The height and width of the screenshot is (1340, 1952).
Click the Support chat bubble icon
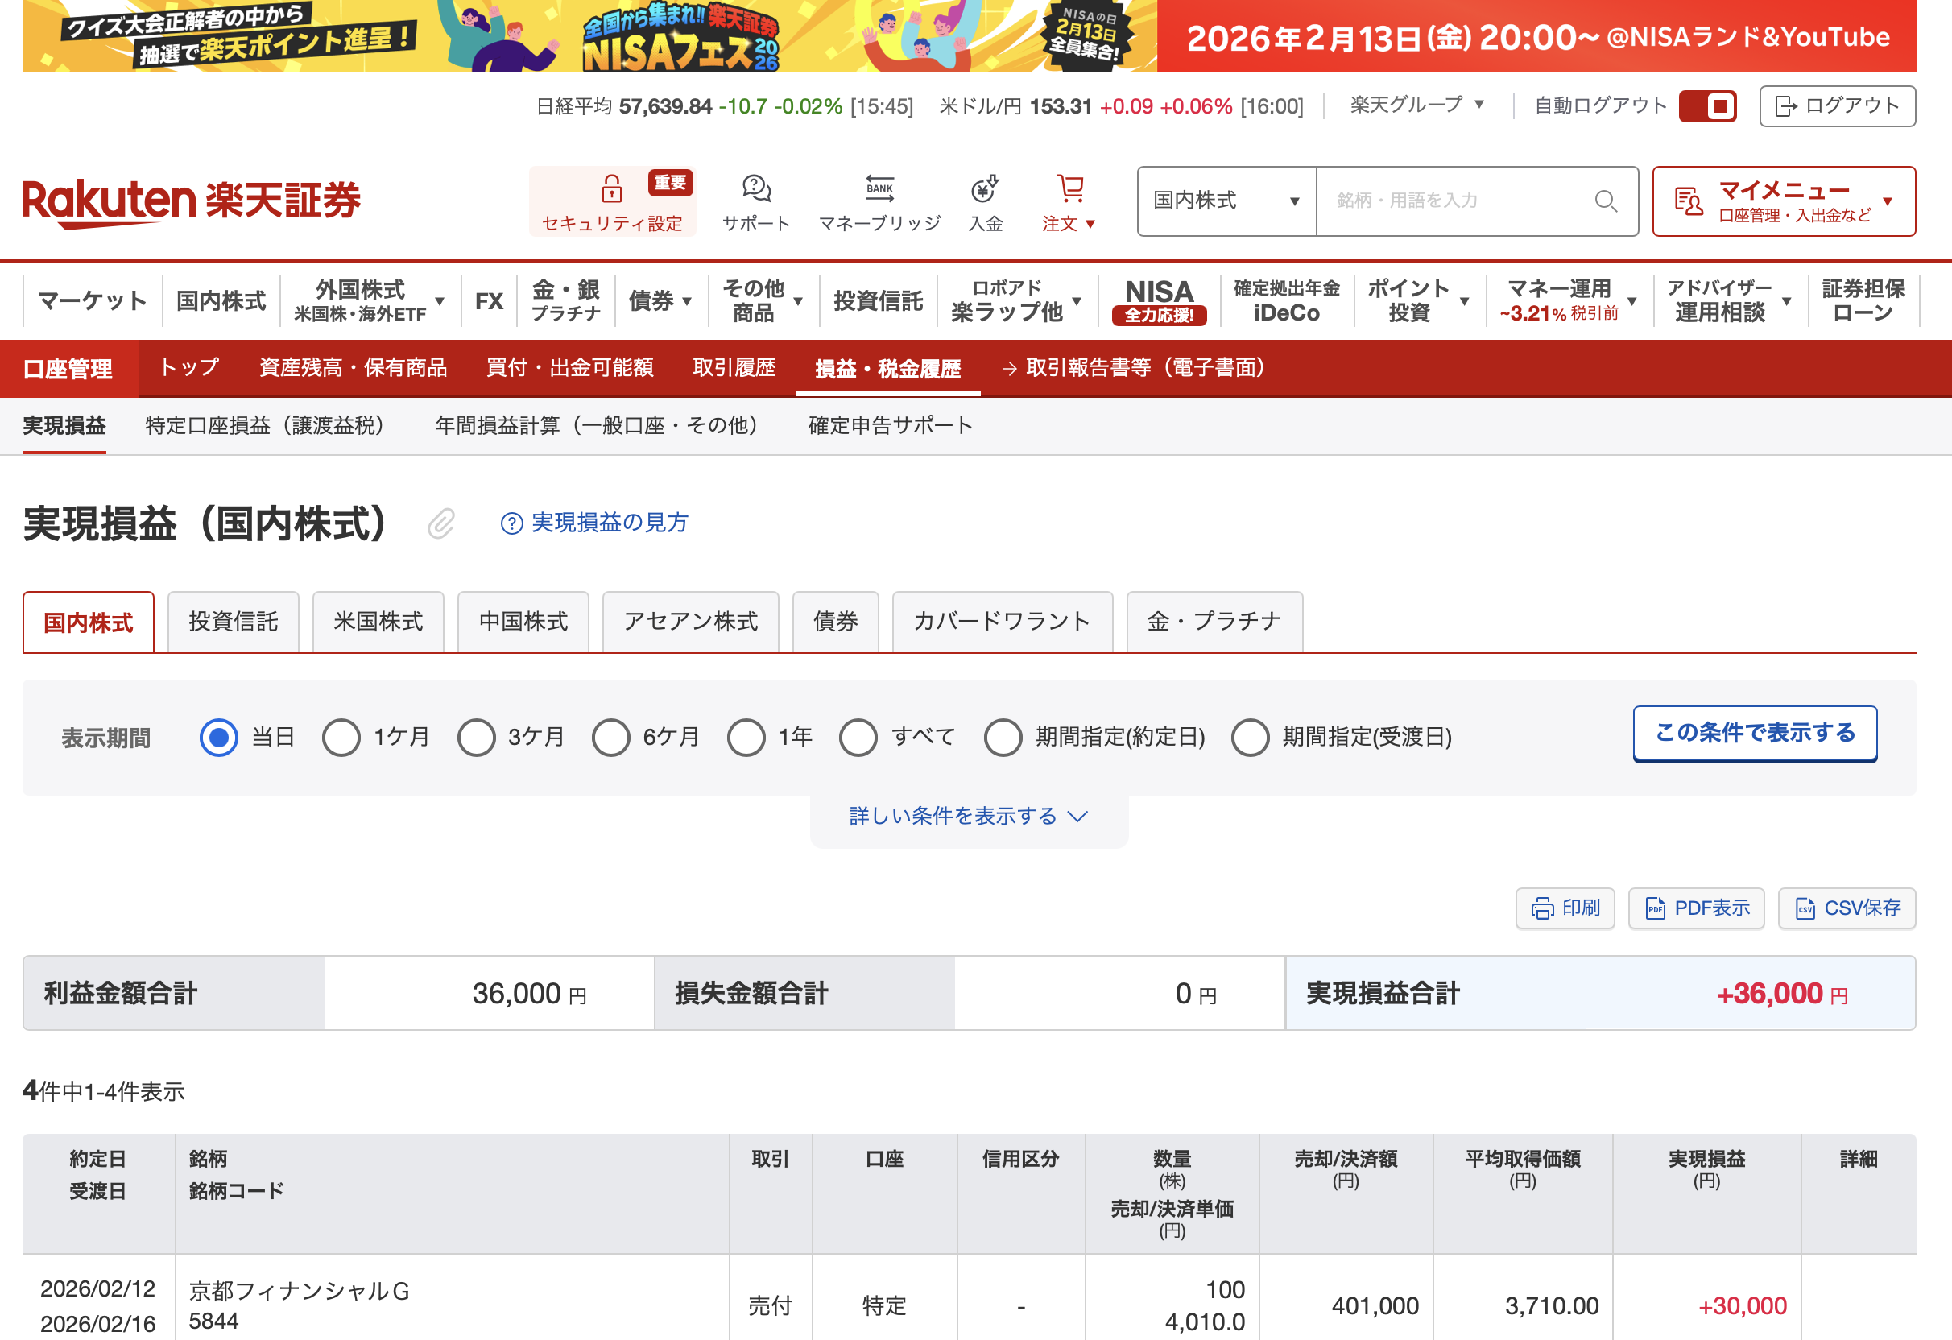point(756,188)
